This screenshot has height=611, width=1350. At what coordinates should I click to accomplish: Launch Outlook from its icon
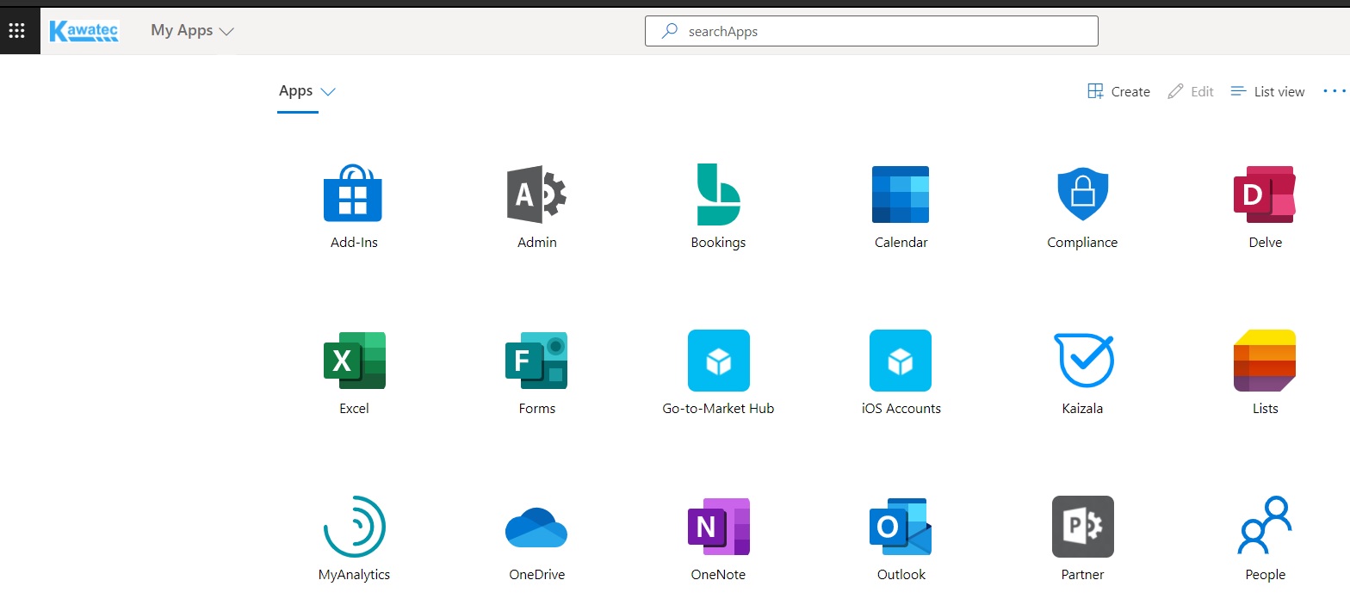(x=901, y=527)
